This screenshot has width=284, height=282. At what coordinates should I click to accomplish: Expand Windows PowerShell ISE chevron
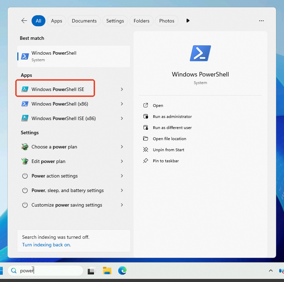122,89
